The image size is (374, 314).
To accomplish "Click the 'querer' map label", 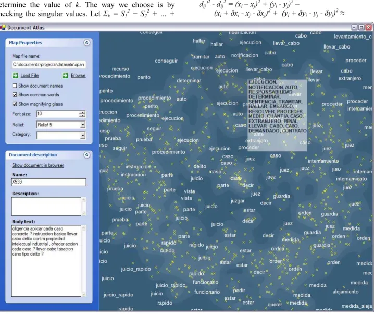I will click(x=275, y=305).
